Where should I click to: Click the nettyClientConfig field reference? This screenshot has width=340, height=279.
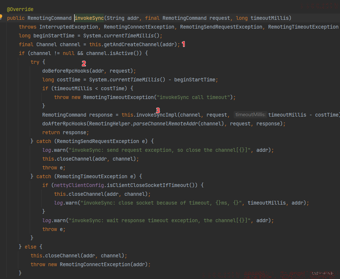79,186
